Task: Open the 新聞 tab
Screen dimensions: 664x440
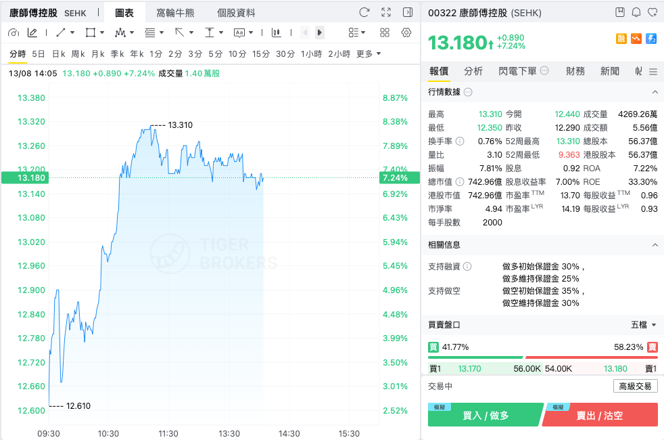Action: coord(610,71)
